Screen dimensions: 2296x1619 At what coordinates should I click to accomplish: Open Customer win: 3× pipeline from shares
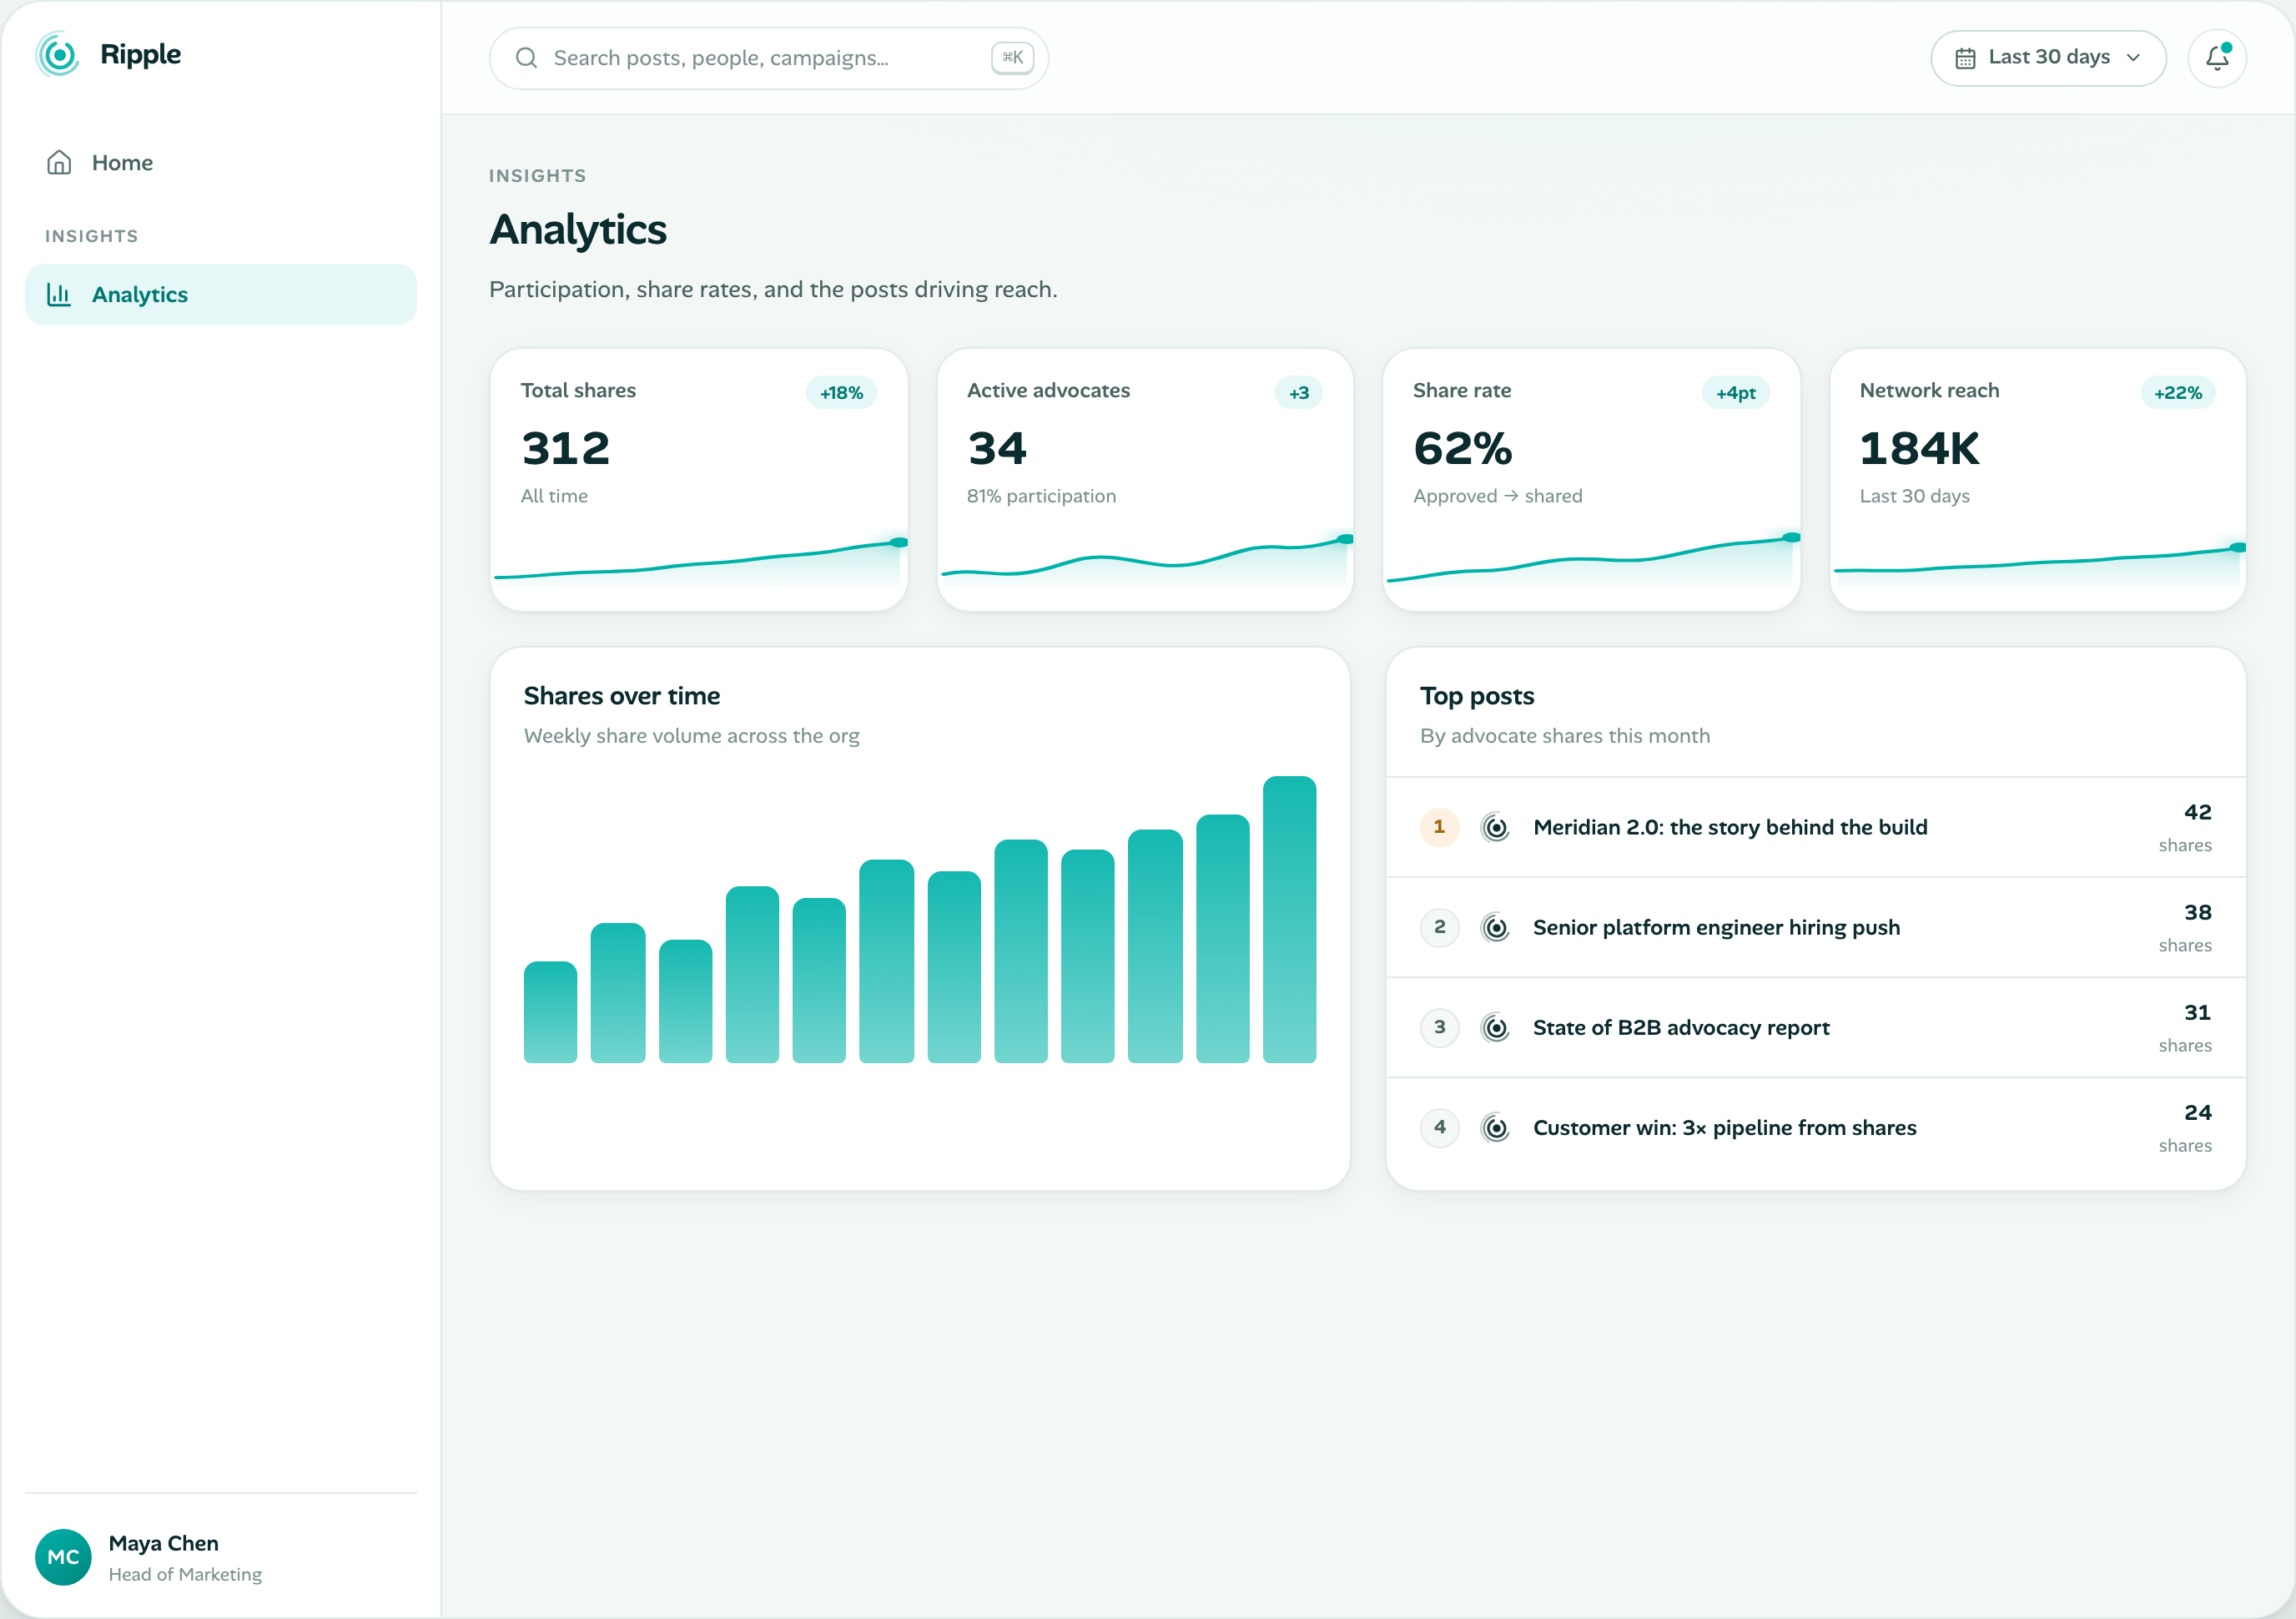click(x=1816, y=1127)
